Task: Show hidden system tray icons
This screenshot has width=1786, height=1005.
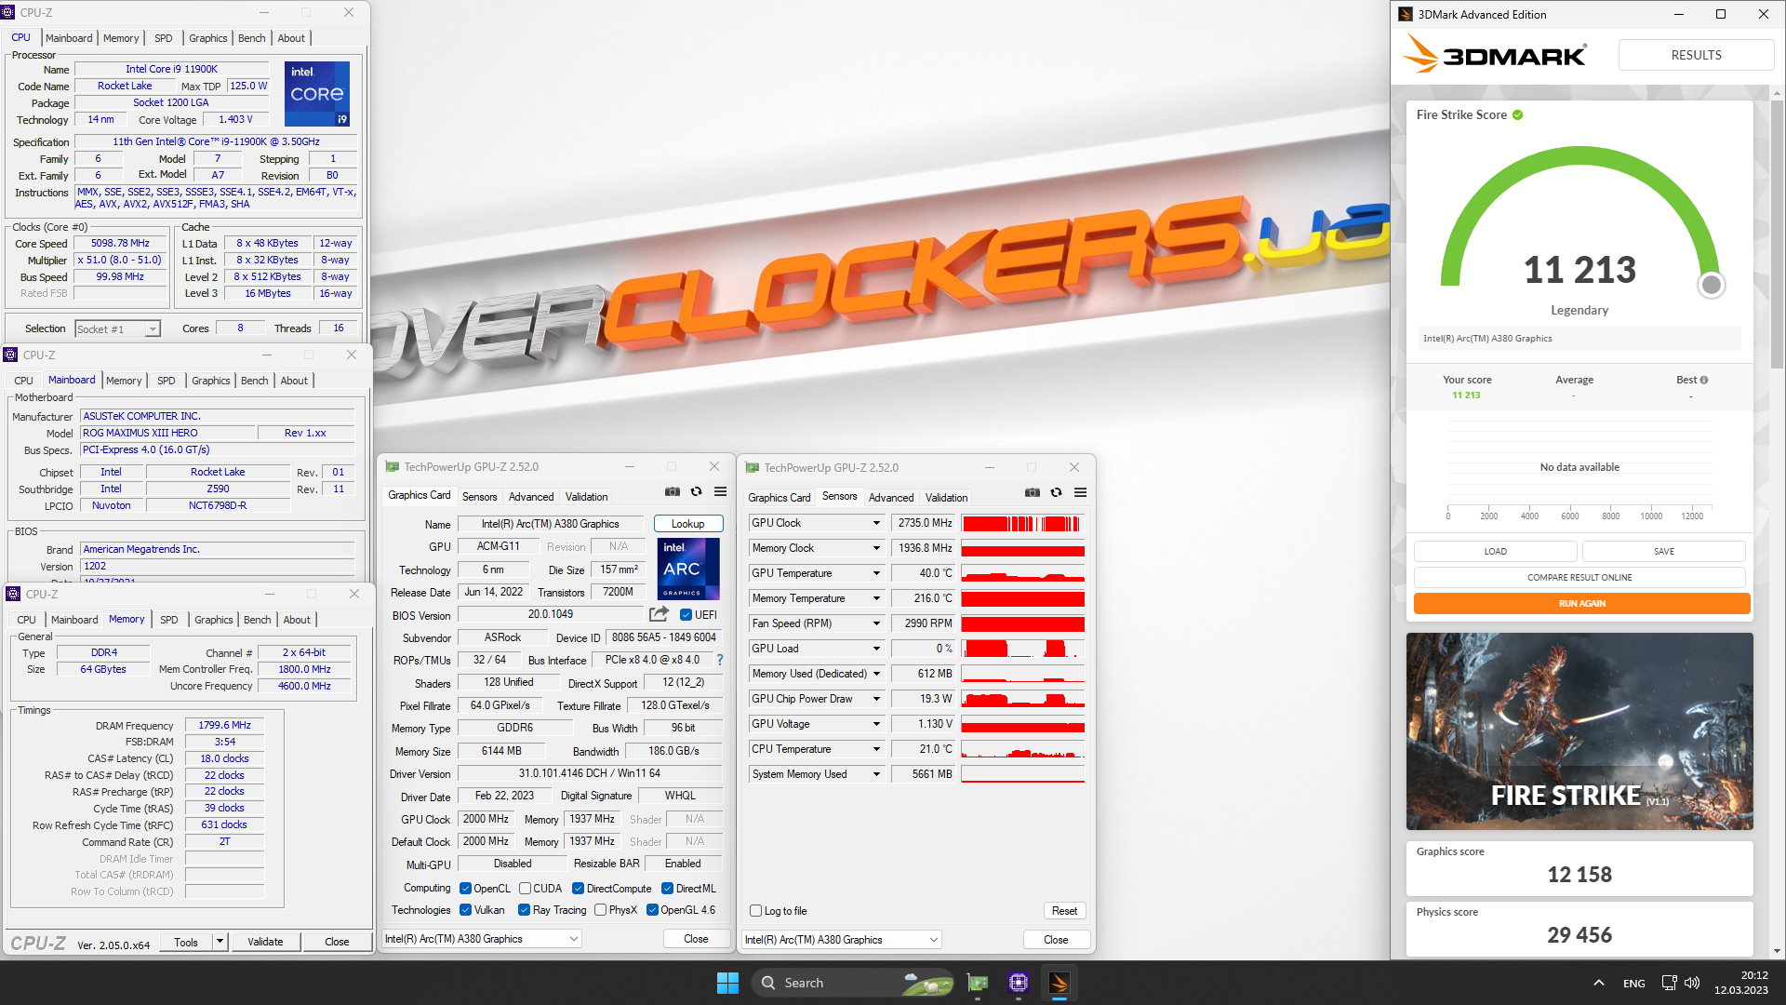Action: (1598, 983)
